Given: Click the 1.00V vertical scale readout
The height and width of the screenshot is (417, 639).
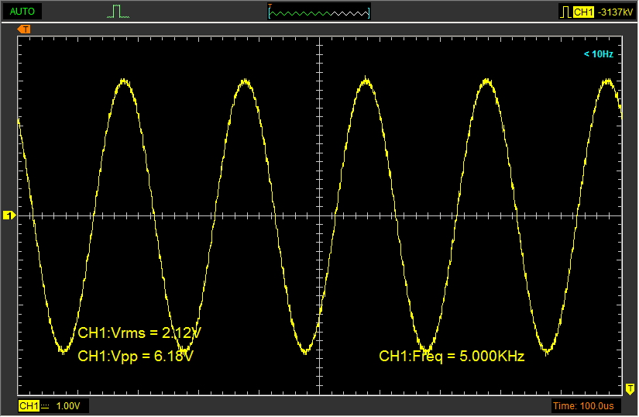Looking at the screenshot, I should (x=68, y=406).
